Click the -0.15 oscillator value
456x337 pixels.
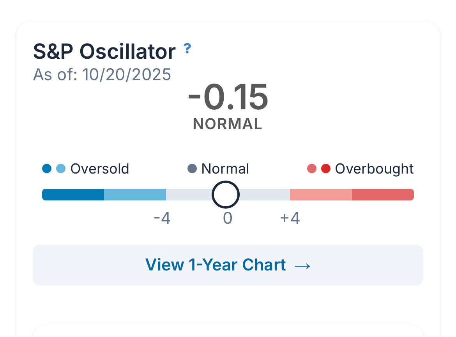click(228, 97)
